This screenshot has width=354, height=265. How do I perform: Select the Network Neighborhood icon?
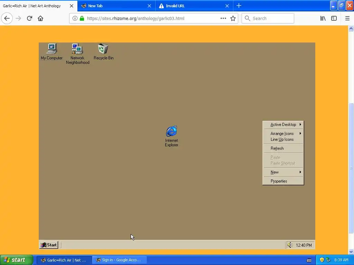coord(77,54)
